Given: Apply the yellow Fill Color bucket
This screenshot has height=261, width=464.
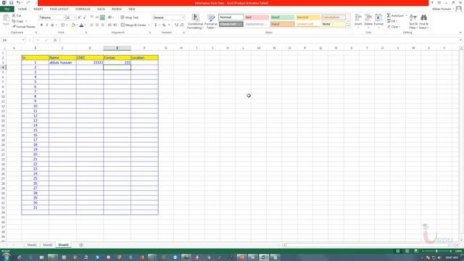Looking at the screenshot, I should click(x=73, y=25).
